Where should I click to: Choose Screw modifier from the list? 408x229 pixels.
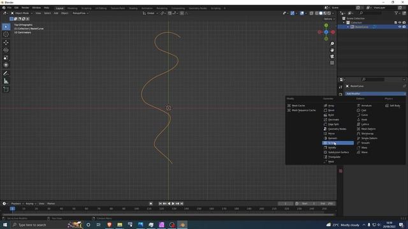click(338, 143)
